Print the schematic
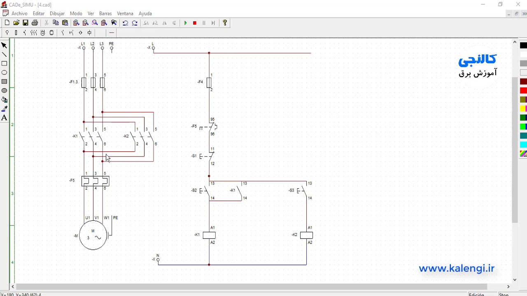527x296 pixels. 35,23
